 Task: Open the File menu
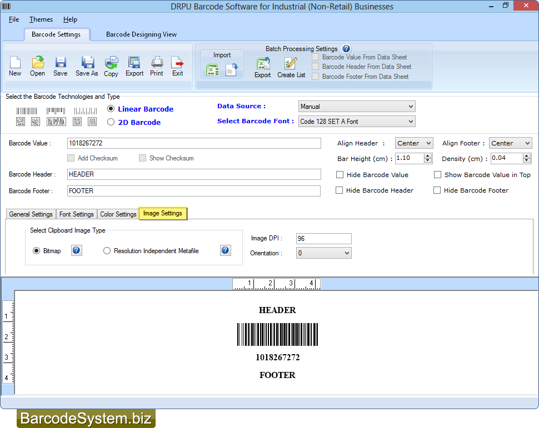[14, 19]
